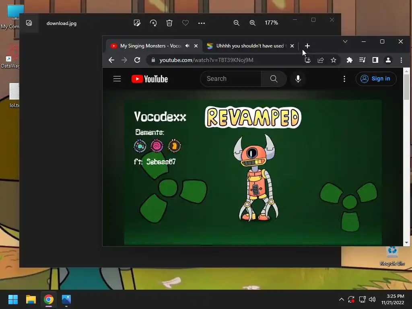This screenshot has width=412, height=309.
Task: Click the download.jpg title in Photos
Action: tap(62, 23)
